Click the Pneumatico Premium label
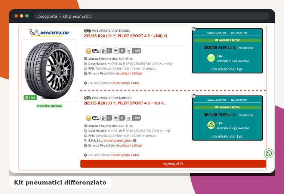 click(x=49, y=106)
